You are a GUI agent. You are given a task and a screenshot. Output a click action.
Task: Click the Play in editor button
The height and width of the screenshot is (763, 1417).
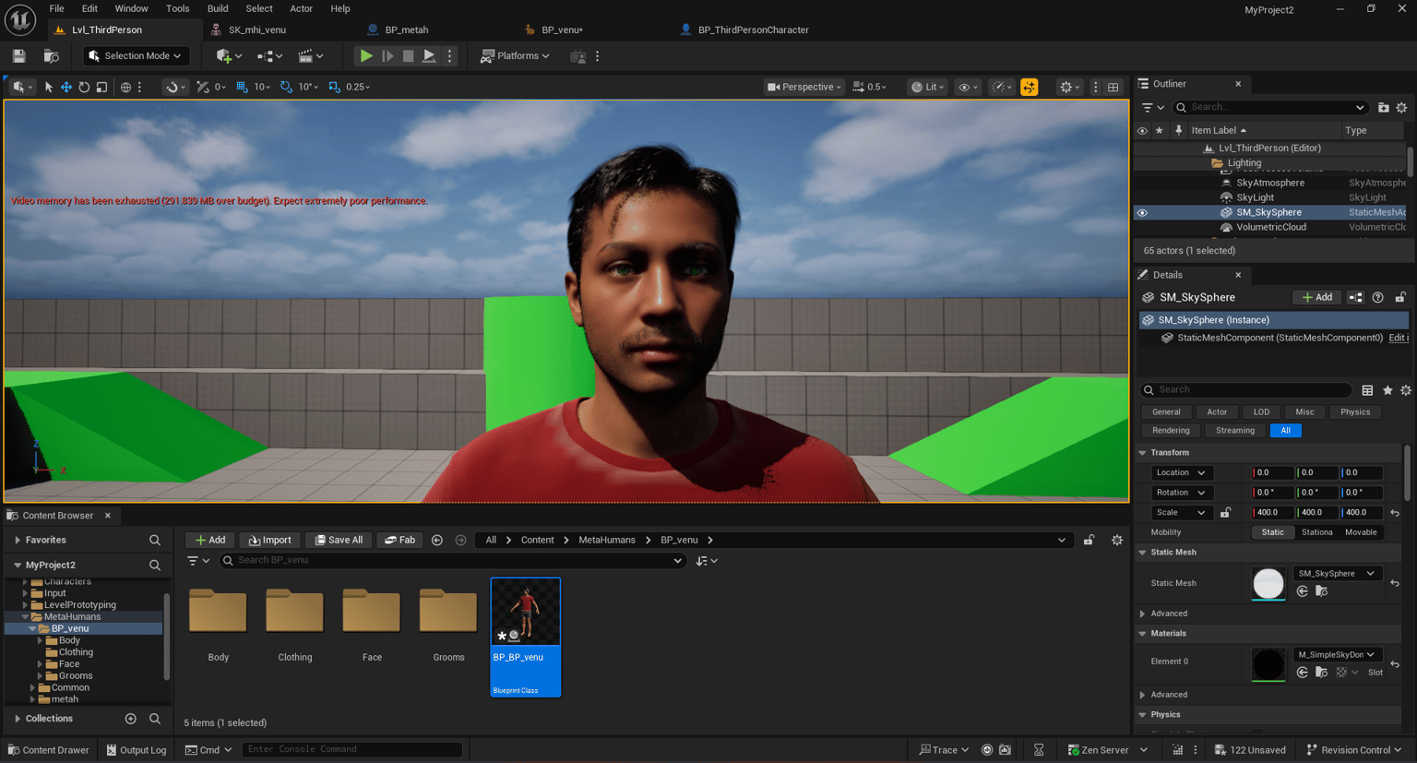[x=366, y=56]
